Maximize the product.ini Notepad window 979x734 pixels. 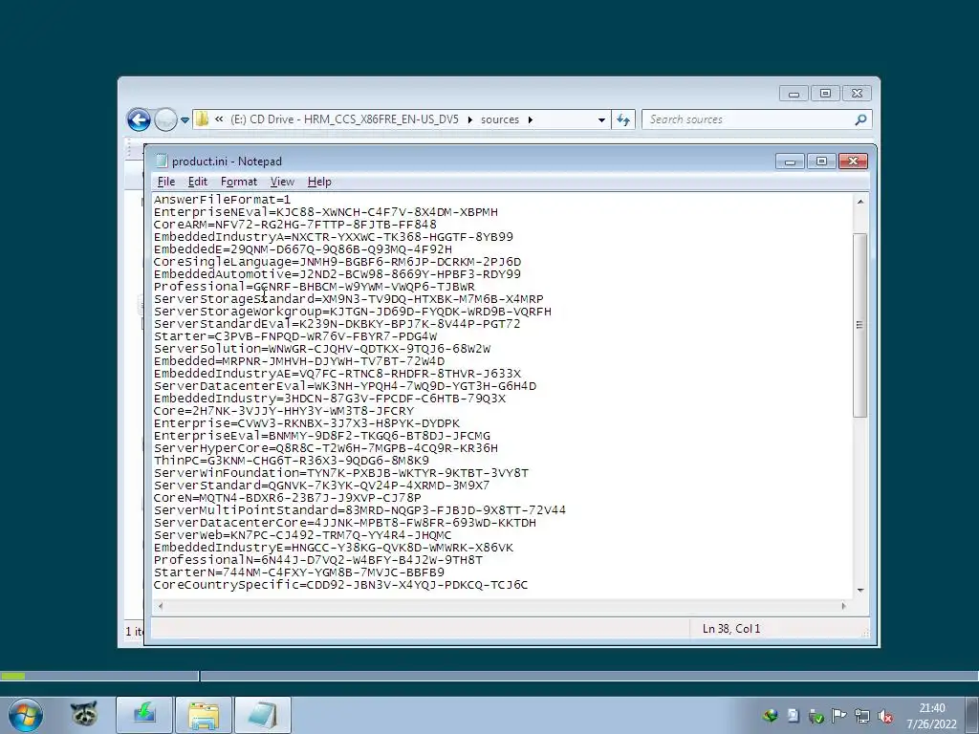pyautogui.click(x=821, y=162)
